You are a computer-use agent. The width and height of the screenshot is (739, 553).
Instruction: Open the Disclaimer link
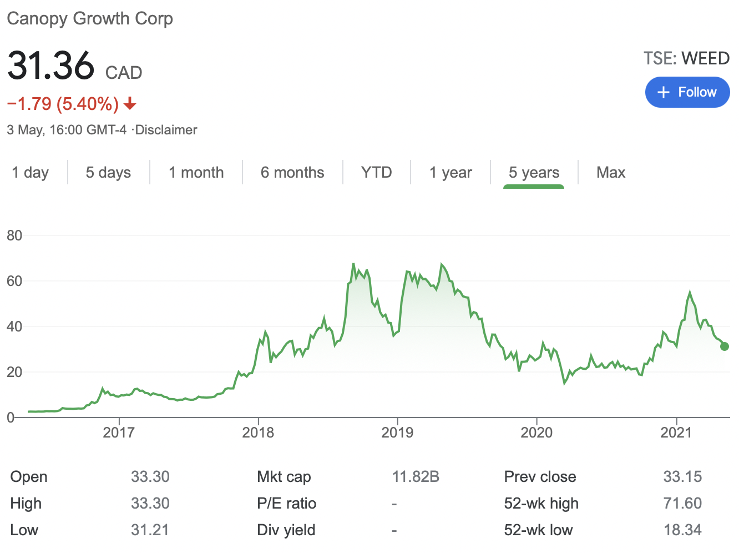point(166,130)
